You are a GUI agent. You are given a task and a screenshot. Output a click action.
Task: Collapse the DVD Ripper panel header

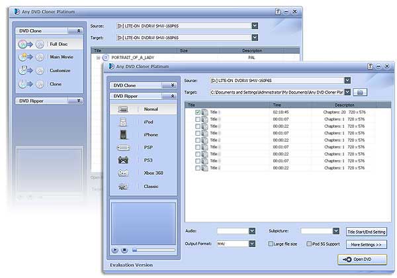coord(173,96)
